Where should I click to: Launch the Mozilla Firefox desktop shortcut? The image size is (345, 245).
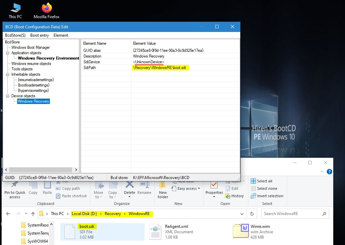46,10
